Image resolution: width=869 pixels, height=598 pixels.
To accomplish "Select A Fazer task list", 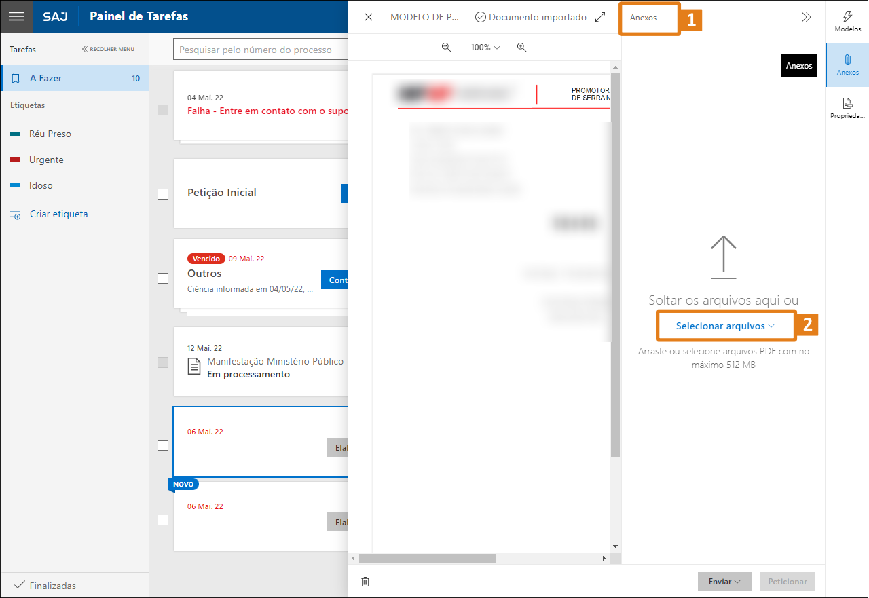I will (75, 79).
